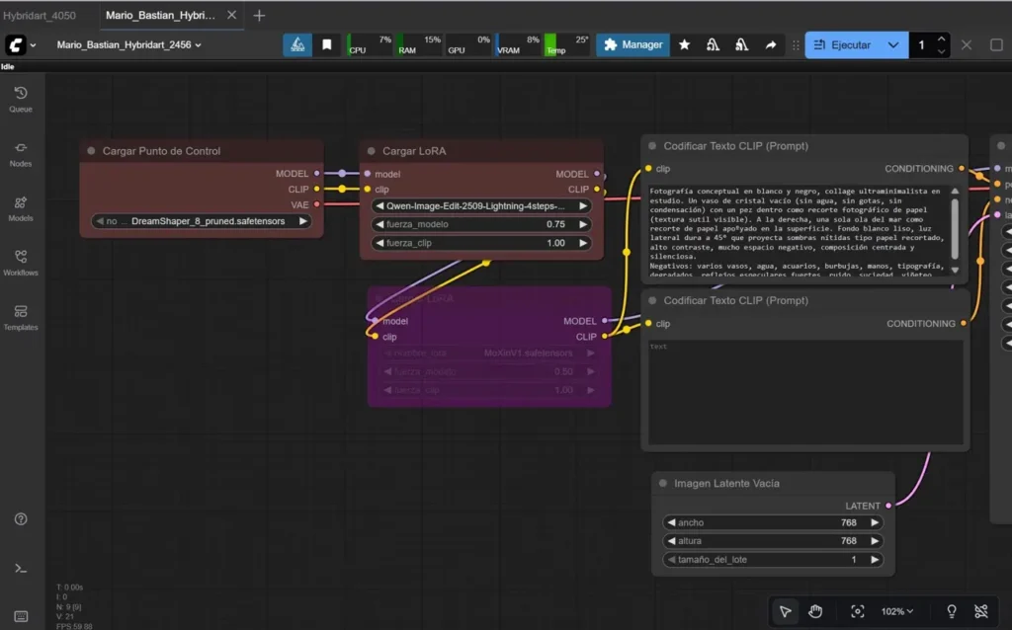Screen dimensions: 1012x630
Task: Open the 102% zoom level dropdown
Action: point(896,611)
